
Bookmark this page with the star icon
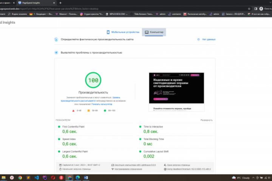(x=249, y=9)
